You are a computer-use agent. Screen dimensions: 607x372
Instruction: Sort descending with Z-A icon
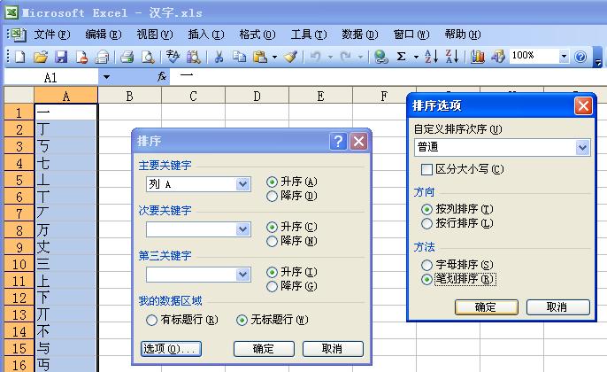(452, 57)
